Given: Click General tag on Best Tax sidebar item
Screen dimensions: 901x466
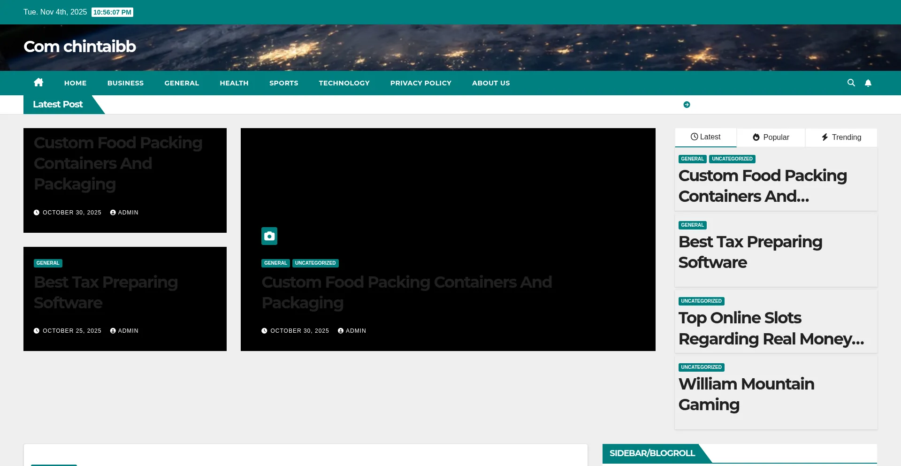Looking at the screenshot, I should pyautogui.click(x=692, y=225).
